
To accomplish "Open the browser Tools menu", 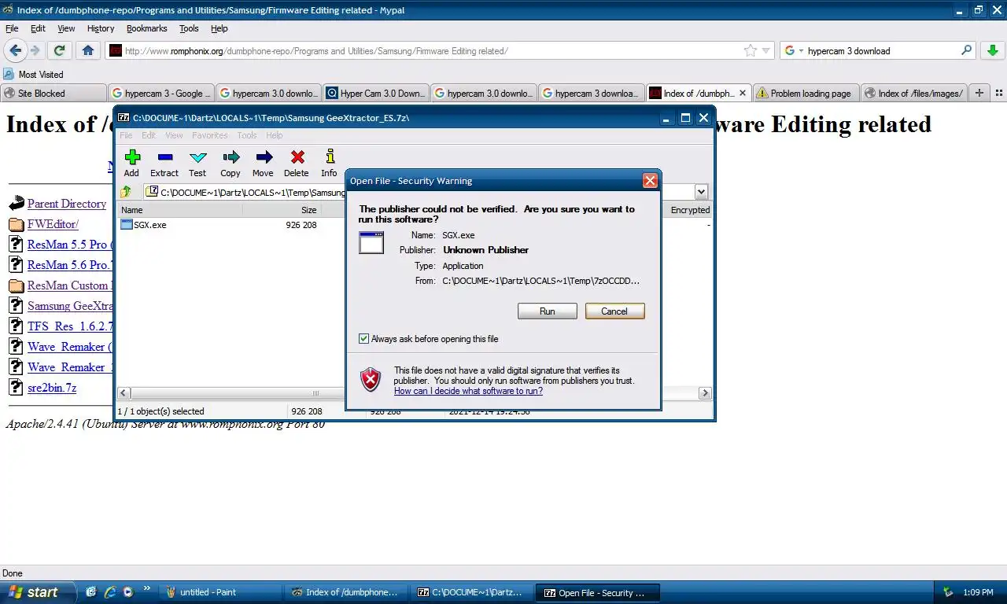I will [x=189, y=28].
